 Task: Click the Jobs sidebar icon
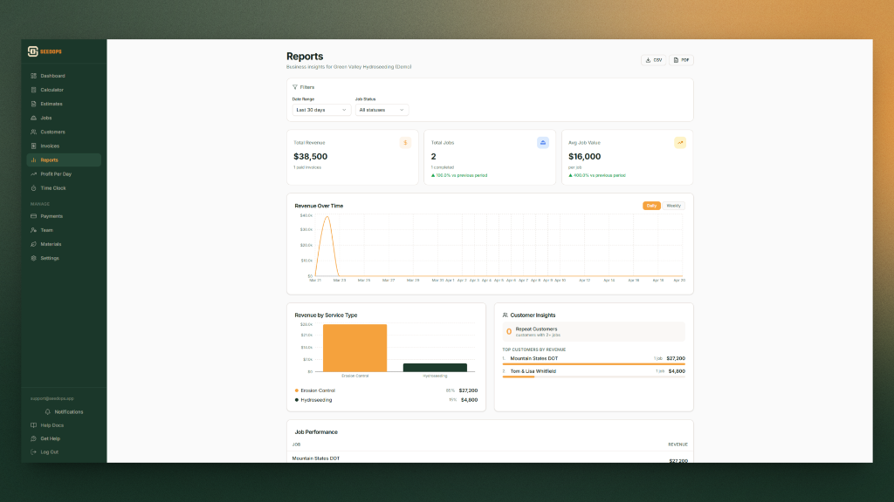point(34,118)
